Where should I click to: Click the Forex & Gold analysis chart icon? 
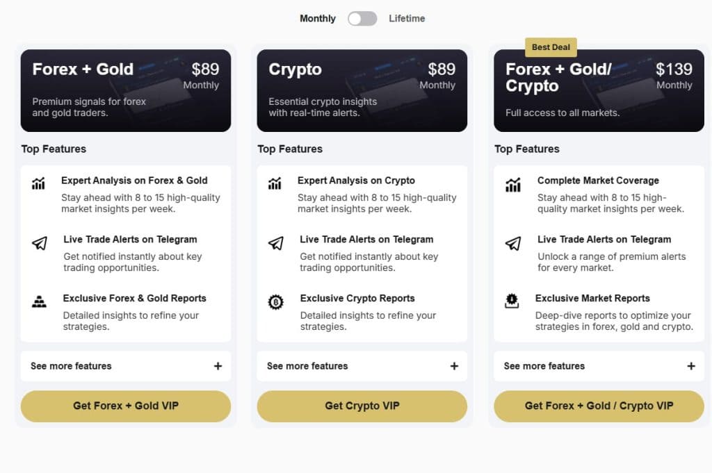point(38,184)
